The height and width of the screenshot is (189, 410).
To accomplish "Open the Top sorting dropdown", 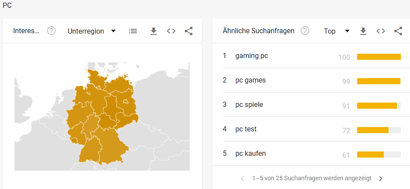I will click(x=337, y=31).
